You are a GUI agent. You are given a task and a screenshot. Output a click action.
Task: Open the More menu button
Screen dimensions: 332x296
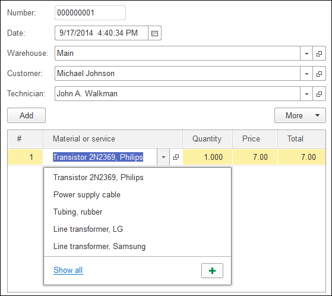tap(300, 115)
